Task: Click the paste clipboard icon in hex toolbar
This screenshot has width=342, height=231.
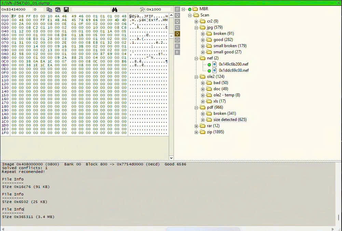Action: click(58, 9)
